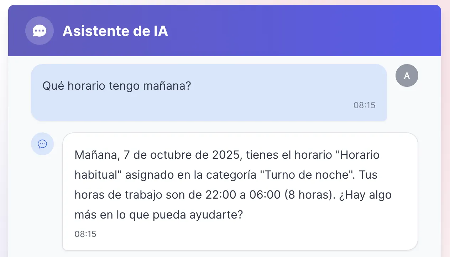Click the user avatar labeled A

click(407, 75)
